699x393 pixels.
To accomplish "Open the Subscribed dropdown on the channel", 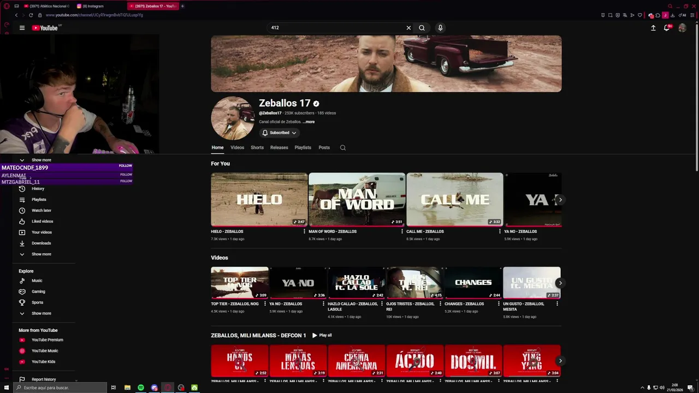I will click(280, 133).
